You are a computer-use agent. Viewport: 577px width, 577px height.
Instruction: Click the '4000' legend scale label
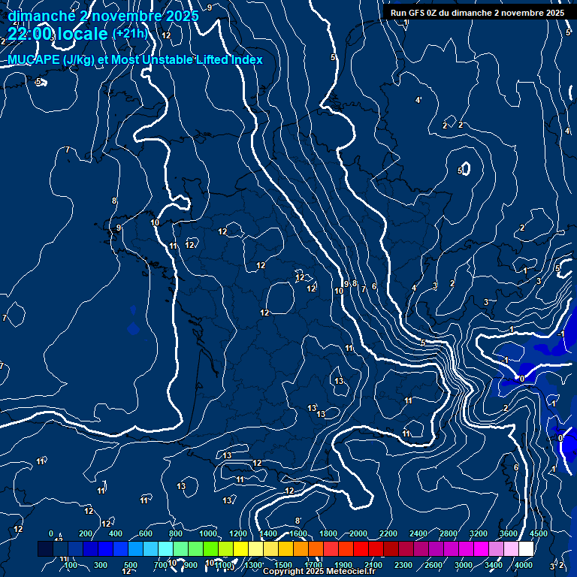coord(523,565)
